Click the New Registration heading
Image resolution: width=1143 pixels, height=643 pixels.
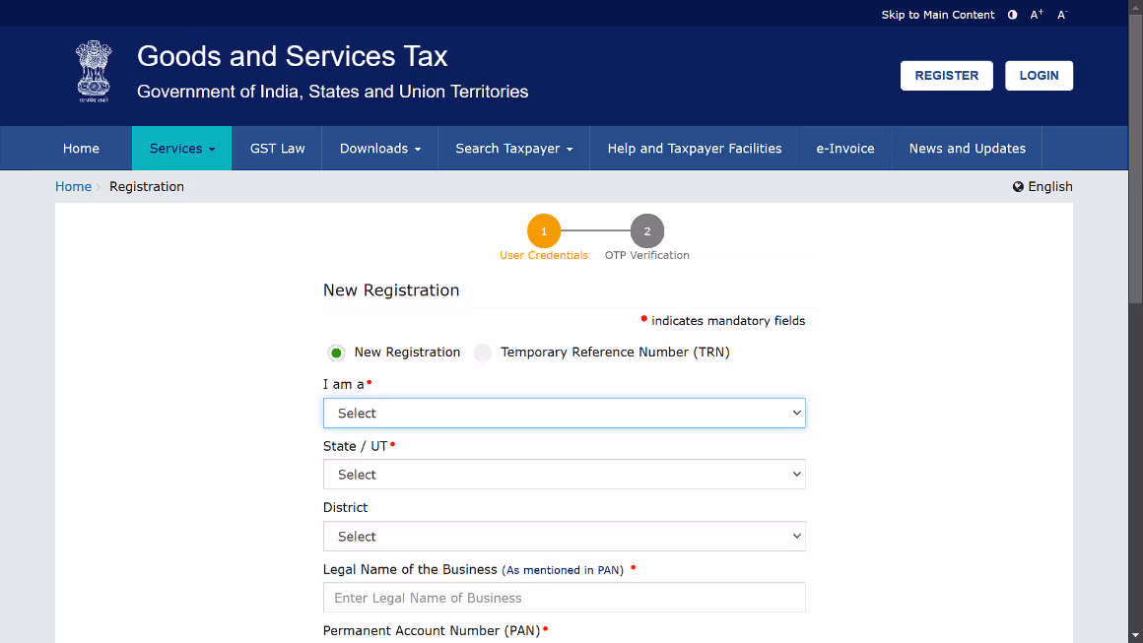tap(391, 290)
